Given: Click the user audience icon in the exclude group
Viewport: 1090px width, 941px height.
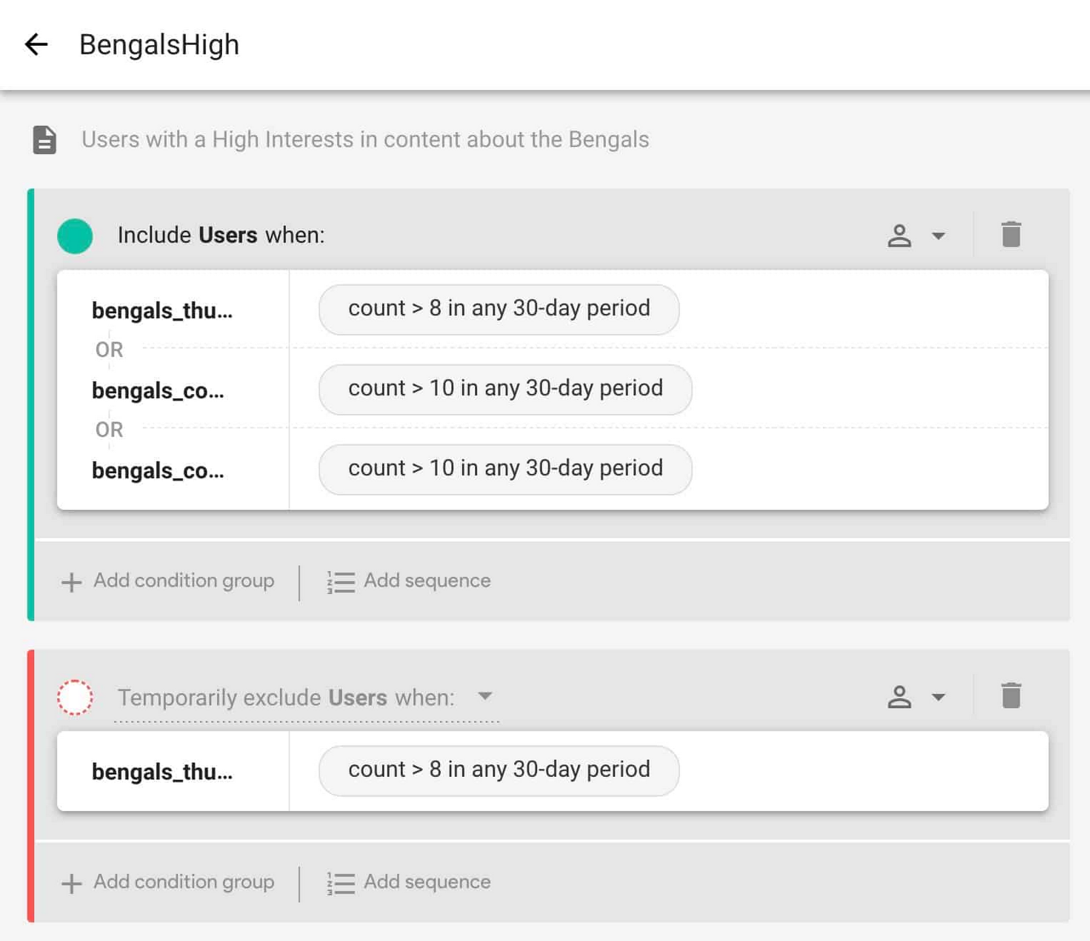Looking at the screenshot, I should tap(901, 697).
